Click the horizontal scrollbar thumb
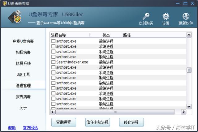Viewport: 198px width, 132px height. [115, 112]
